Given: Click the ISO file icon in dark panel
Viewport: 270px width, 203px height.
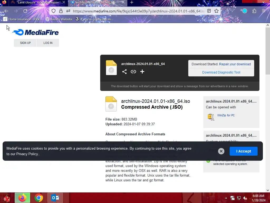Looking at the screenshot, I should click(112, 68).
